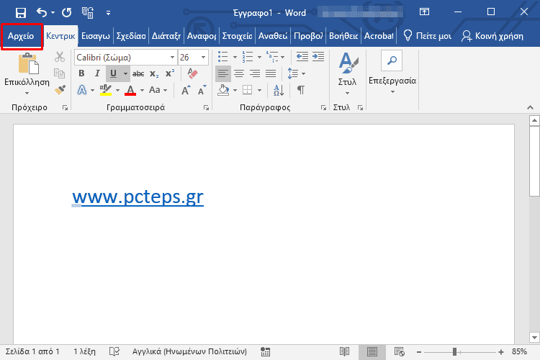
Task: Switch to the Εισαγωγή ribbon tab
Action: coord(95,36)
